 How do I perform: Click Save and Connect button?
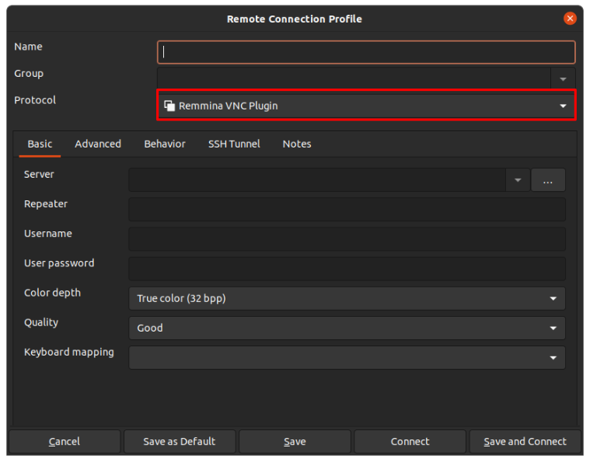coord(525,442)
